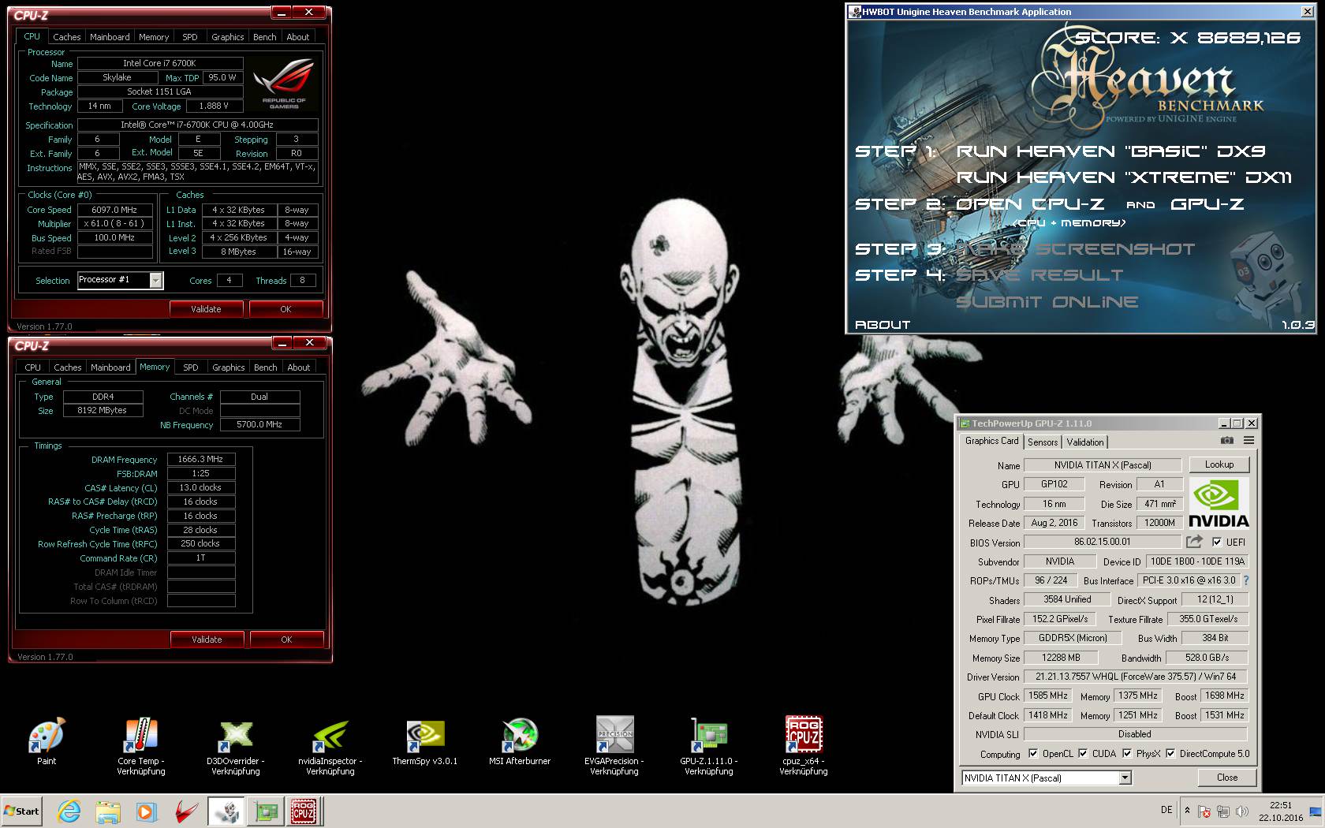Open Bench tab in top CPU-Z window
The height and width of the screenshot is (828, 1325).
coord(265,37)
